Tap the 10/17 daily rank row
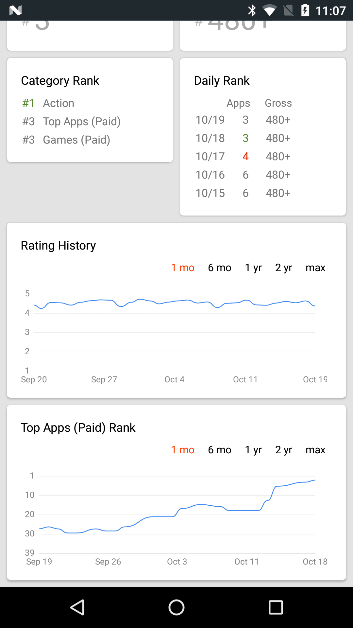 tap(243, 156)
